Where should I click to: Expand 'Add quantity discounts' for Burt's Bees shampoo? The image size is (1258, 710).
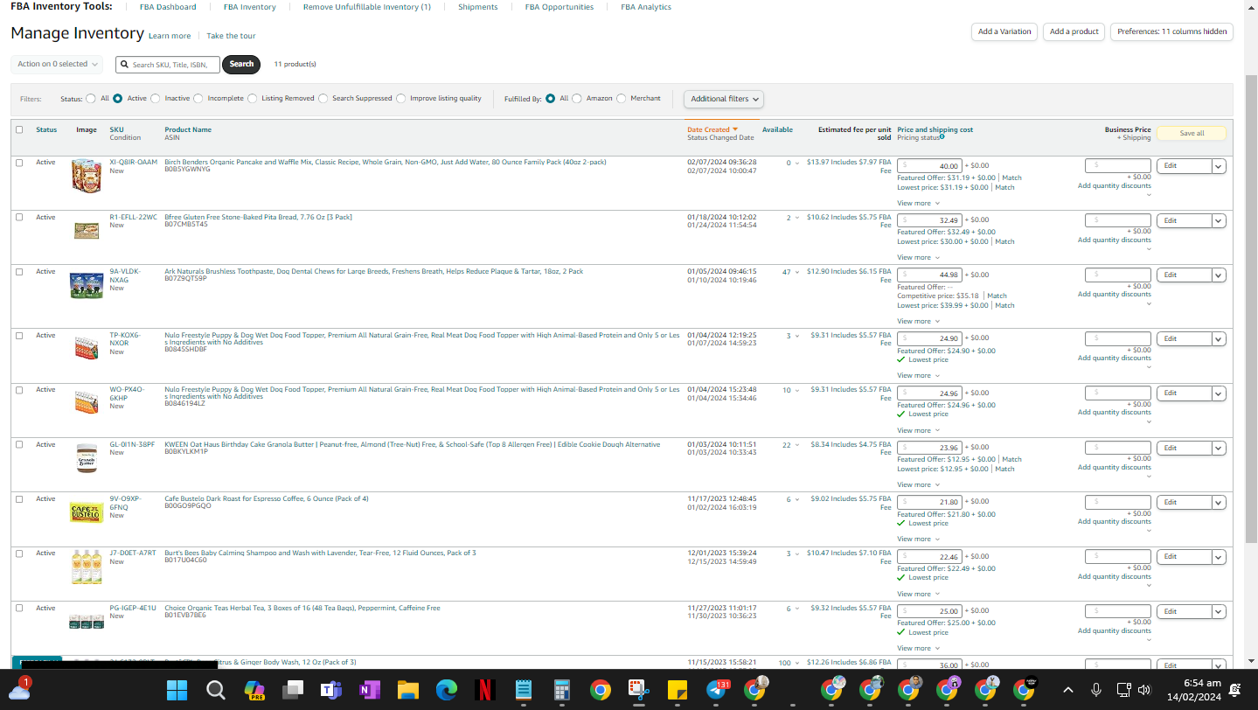(x=1114, y=577)
